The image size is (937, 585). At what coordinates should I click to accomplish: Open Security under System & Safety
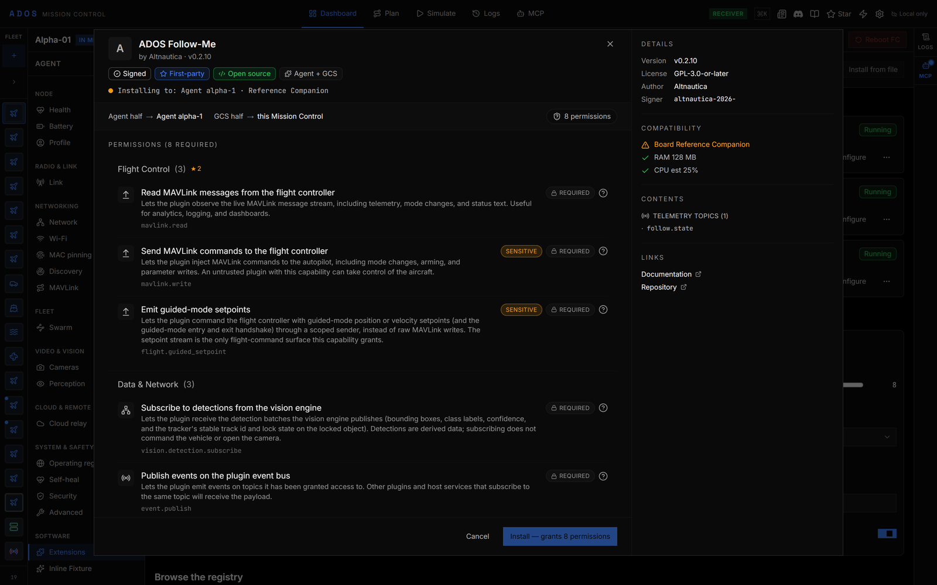click(63, 496)
